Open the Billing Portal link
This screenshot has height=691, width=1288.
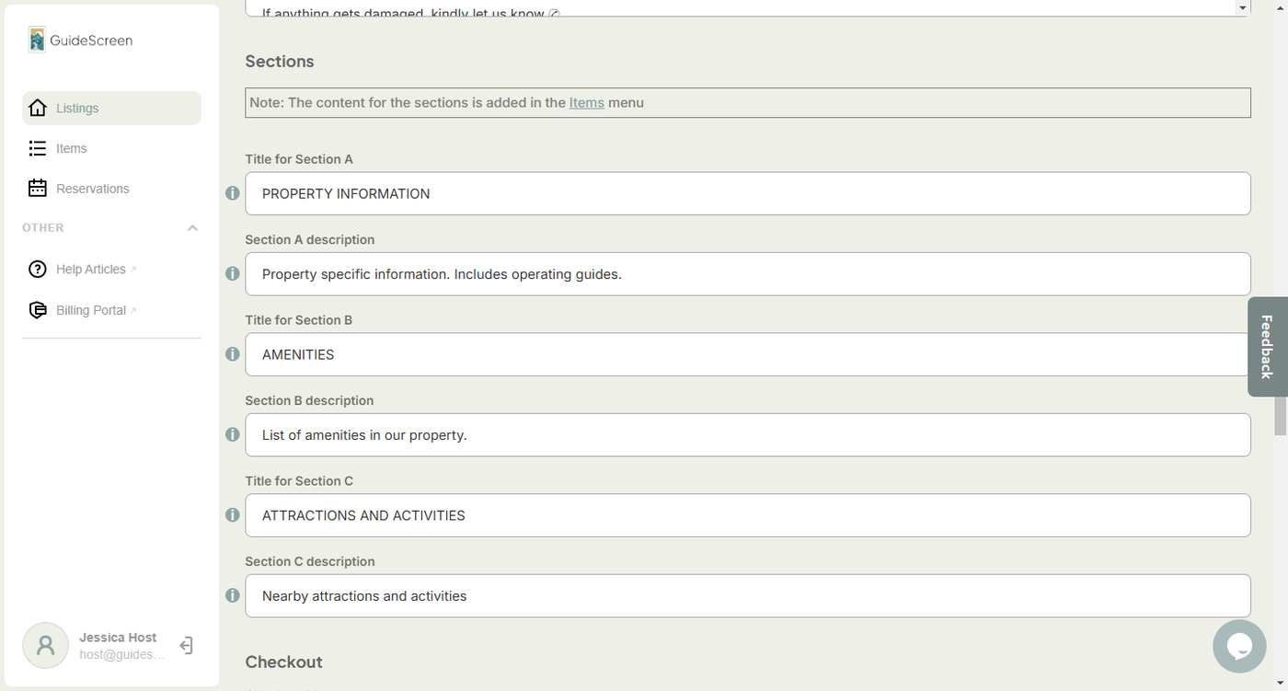pos(90,310)
